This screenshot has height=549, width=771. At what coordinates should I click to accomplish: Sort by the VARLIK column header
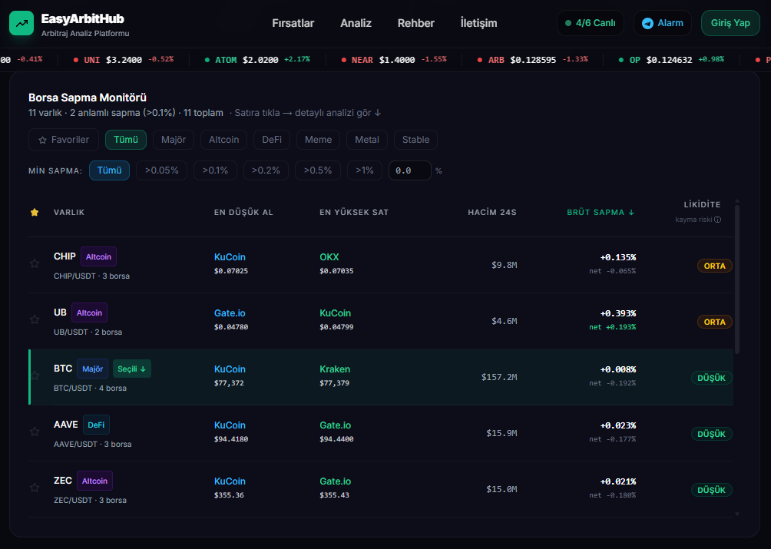pos(69,213)
